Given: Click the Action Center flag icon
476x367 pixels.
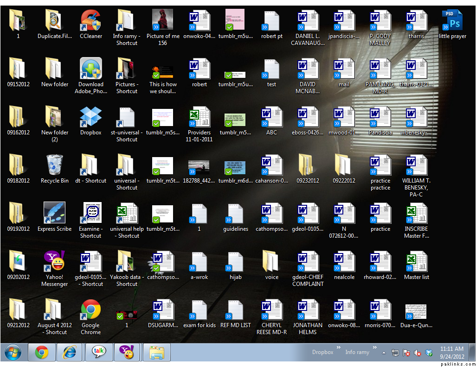Looking at the screenshot, I should click(x=406, y=353).
